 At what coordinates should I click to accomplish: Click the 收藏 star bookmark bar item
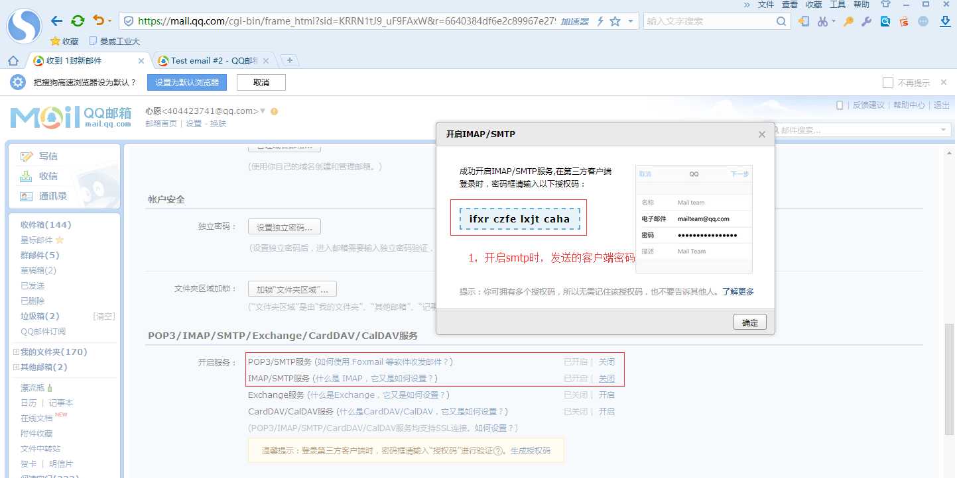coord(64,41)
